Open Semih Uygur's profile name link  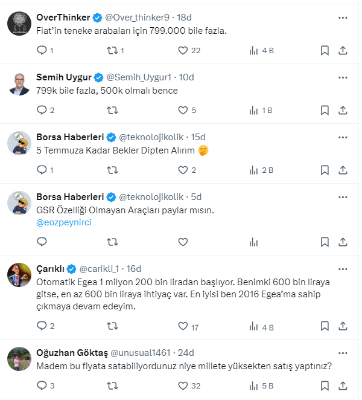[x=64, y=77]
